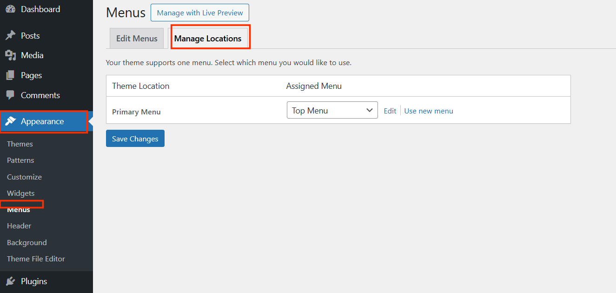This screenshot has width=616, height=293.
Task: Navigate to Widgets
Action: (20, 193)
